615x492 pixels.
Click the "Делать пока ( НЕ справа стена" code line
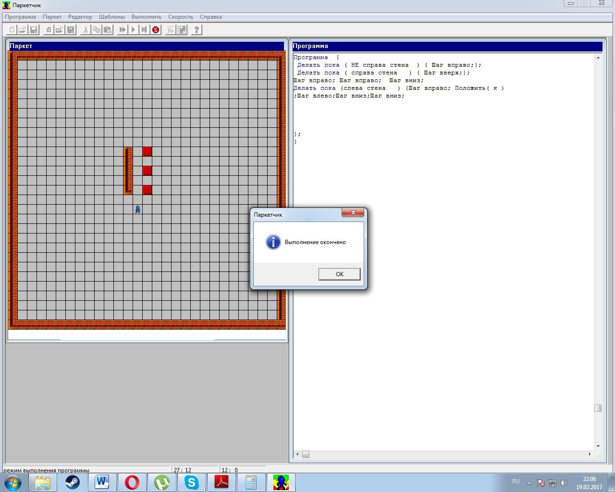[389, 65]
